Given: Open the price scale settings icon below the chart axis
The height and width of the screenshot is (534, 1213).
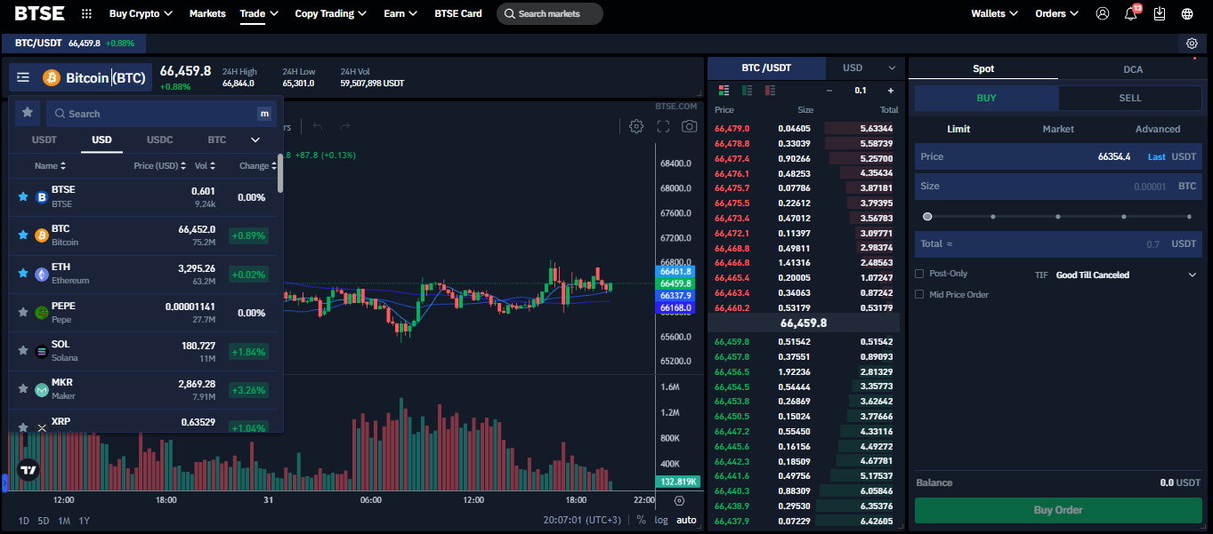Looking at the screenshot, I should pyautogui.click(x=679, y=500).
